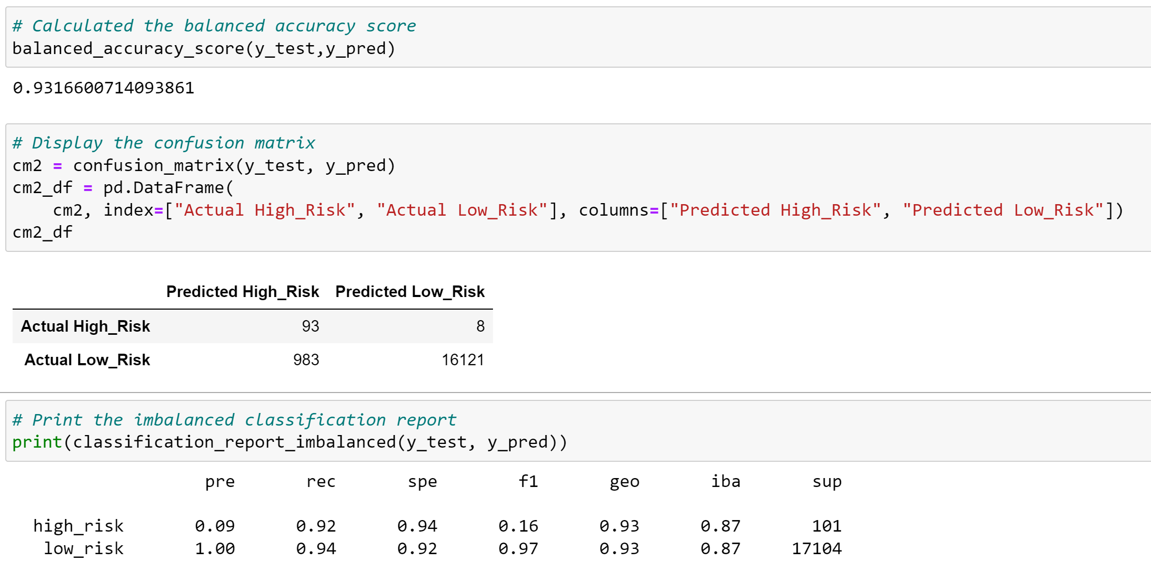The height and width of the screenshot is (572, 1151).
Task: Select the cm2_df variable on last line
Action: pyautogui.click(x=42, y=231)
